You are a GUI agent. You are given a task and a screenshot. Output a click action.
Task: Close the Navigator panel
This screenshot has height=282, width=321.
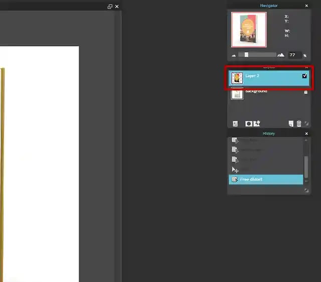point(306,6)
